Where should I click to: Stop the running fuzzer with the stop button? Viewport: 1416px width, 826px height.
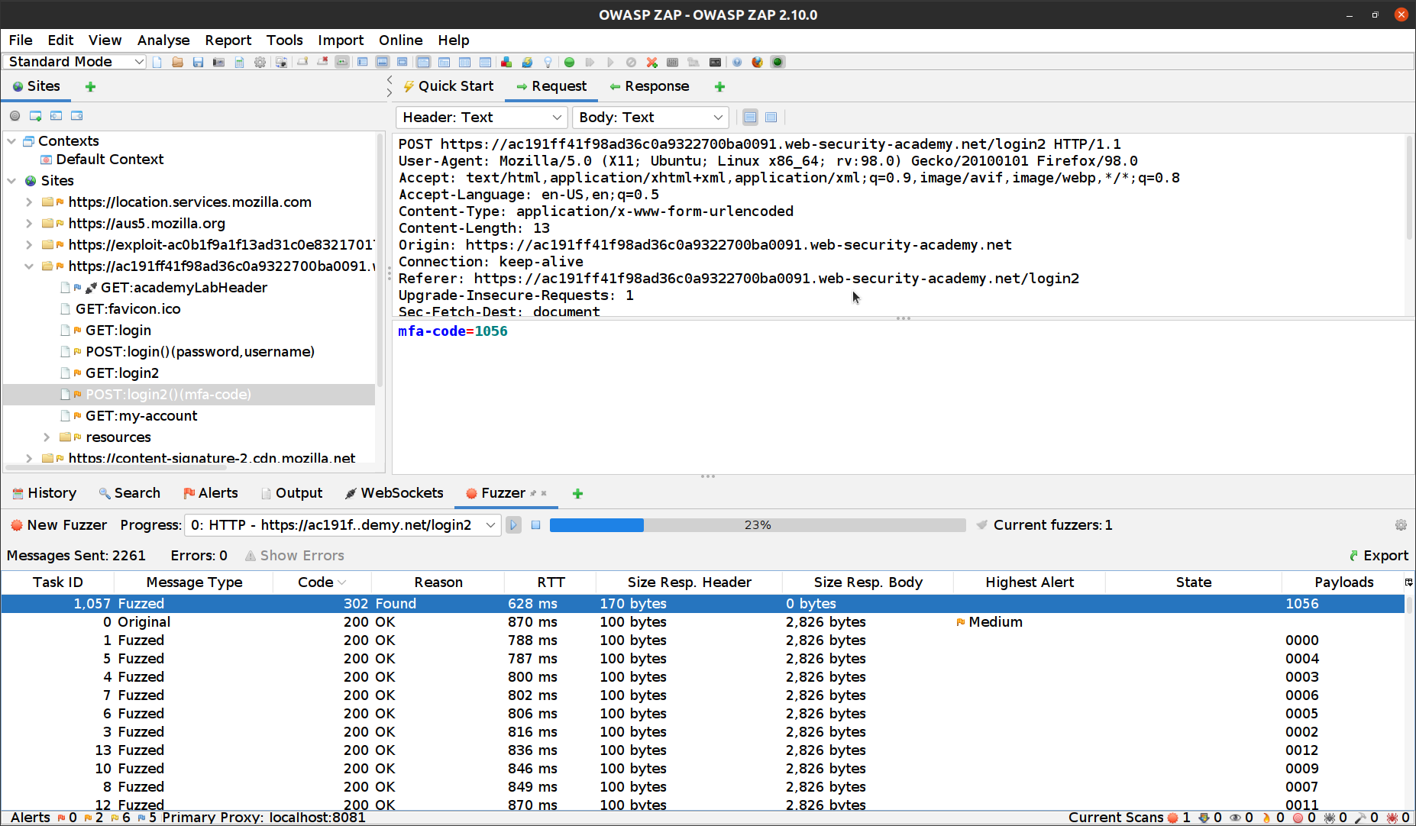(536, 525)
